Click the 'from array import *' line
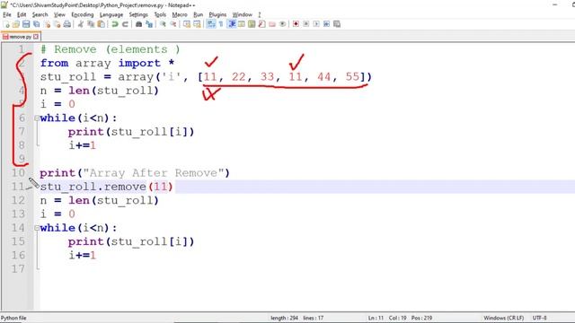 (107, 63)
